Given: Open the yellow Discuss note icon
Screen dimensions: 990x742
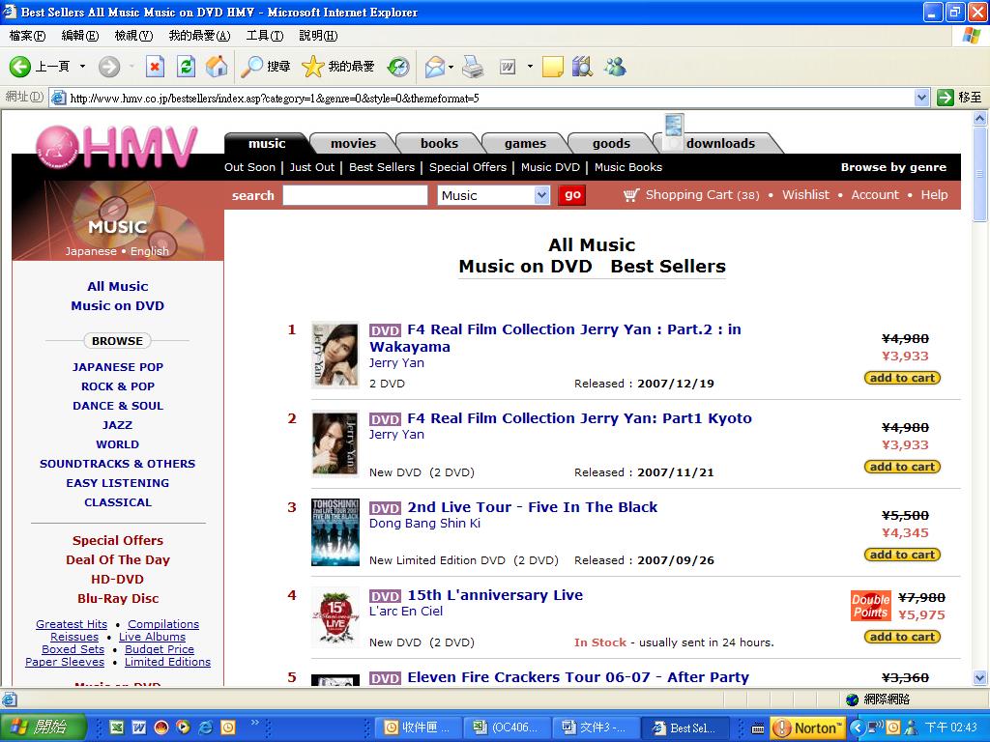Looking at the screenshot, I should pyautogui.click(x=552, y=67).
